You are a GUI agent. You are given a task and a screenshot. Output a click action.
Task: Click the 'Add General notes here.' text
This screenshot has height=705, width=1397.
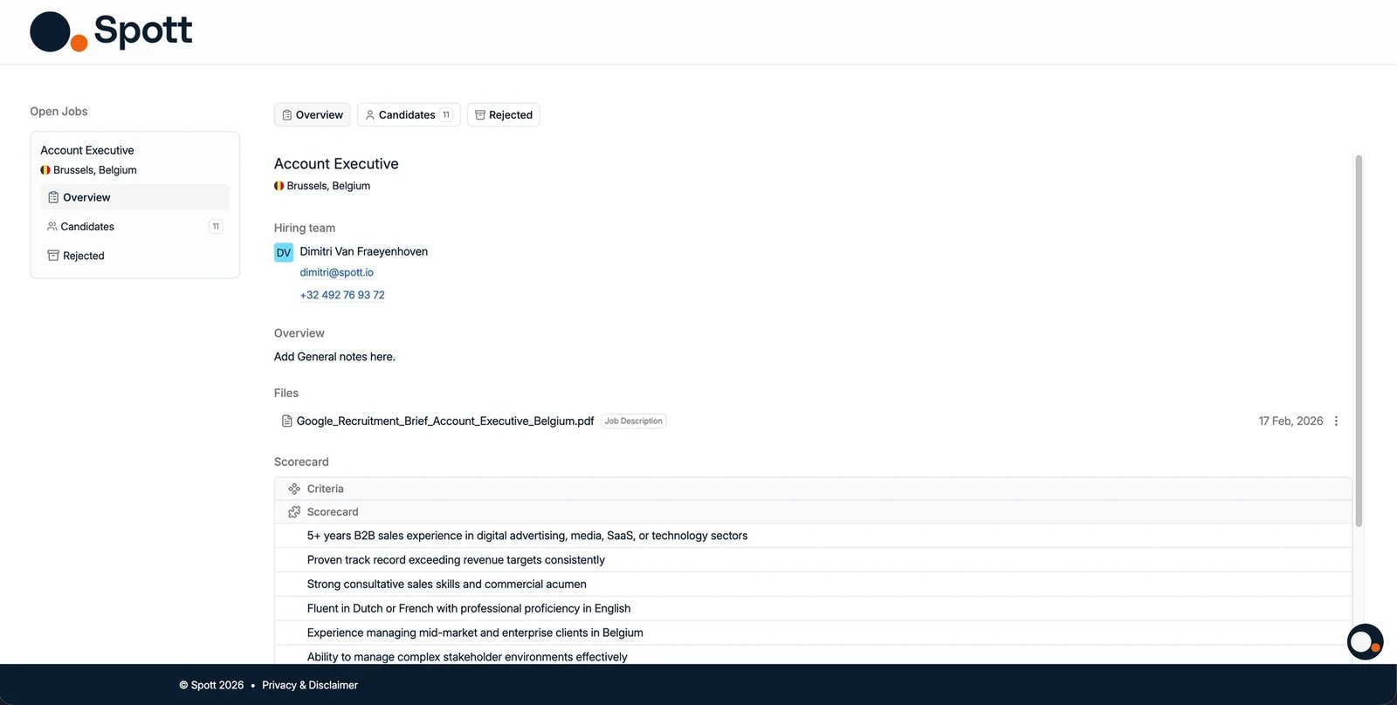tap(334, 357)
